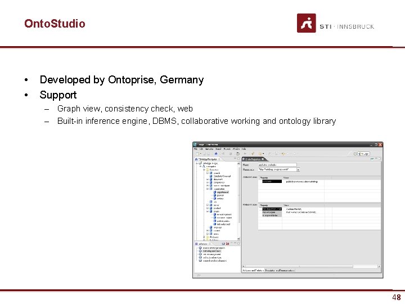Screen dimensions: 405x304
Task: Open the Window menu in the menu bar
Action: click(x=236, y=149)
